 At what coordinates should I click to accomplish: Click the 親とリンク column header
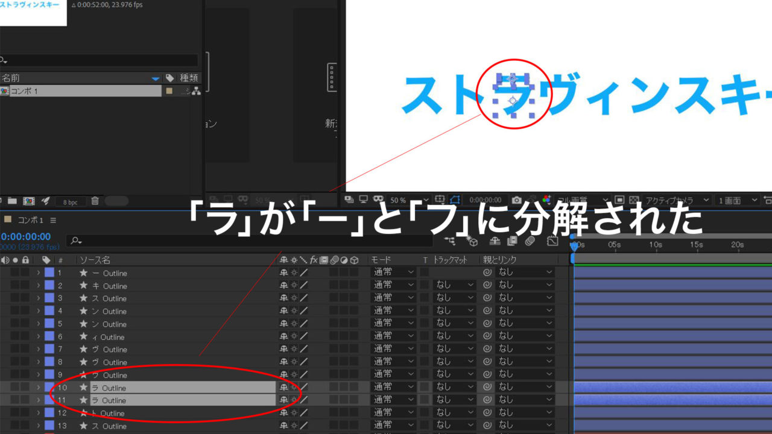[x=499, y=260]
